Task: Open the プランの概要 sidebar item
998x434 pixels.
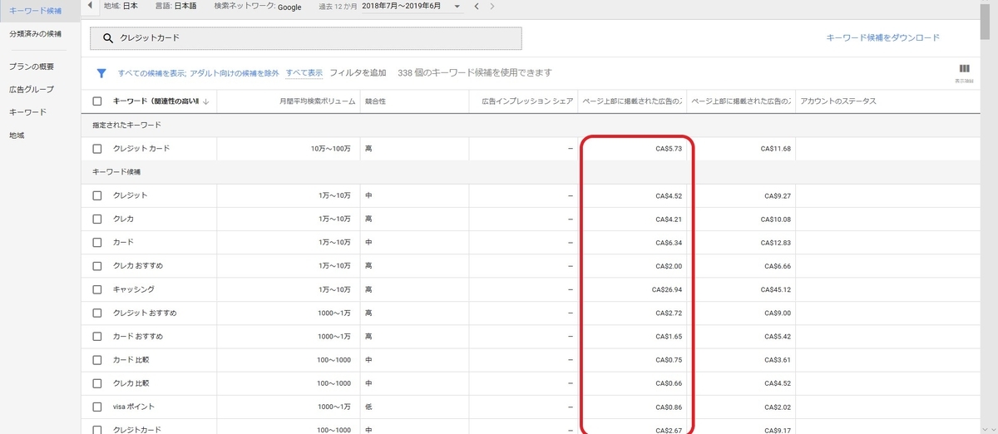Action: click(32, 66)
